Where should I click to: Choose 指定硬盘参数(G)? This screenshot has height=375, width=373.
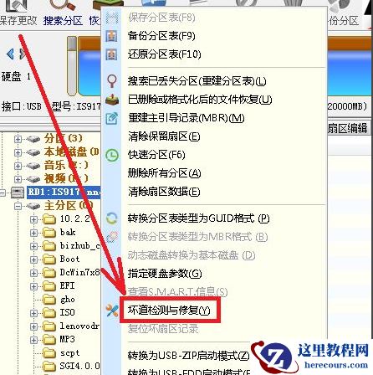click(165, 274)
